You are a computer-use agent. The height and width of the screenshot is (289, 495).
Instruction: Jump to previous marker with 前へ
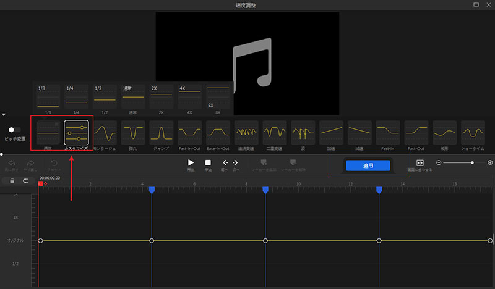pyautogui.click(x=225, y=162)
